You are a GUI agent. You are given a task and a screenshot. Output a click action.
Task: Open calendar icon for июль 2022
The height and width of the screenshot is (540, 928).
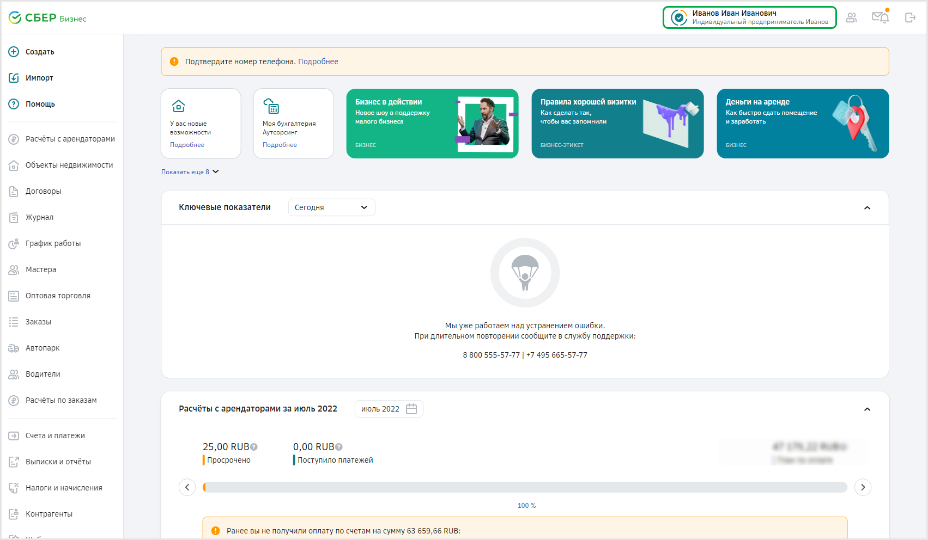point(411,409)
